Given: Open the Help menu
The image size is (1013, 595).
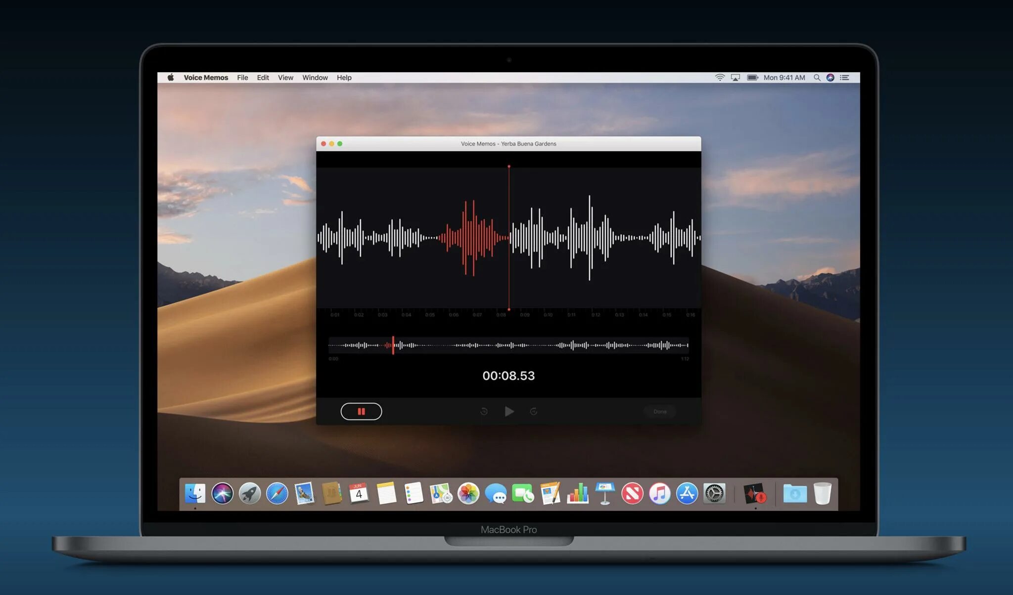Looking at the screenshot, I should click(x=344, y=78).
